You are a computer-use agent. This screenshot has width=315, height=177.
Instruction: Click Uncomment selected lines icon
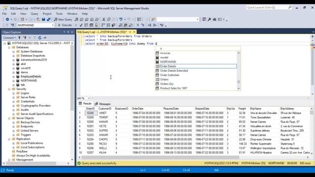143,25
